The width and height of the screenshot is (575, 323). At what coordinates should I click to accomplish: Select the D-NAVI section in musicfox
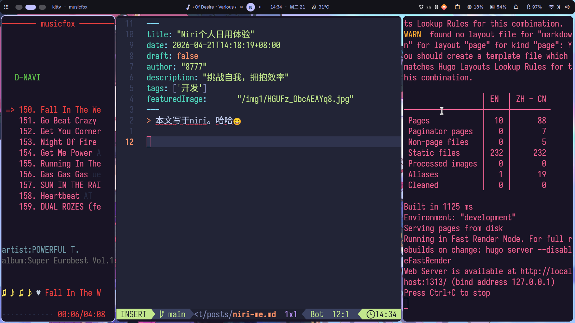28,77
